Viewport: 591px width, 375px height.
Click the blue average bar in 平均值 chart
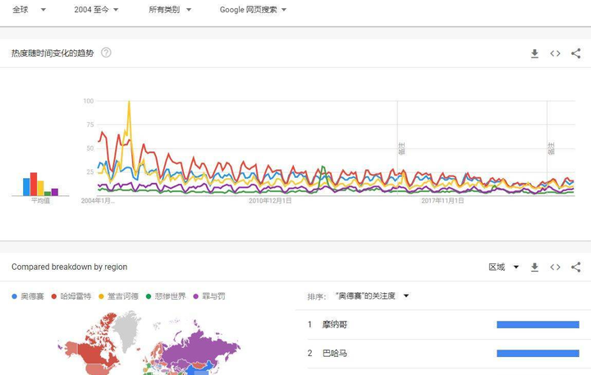[26, 187]
